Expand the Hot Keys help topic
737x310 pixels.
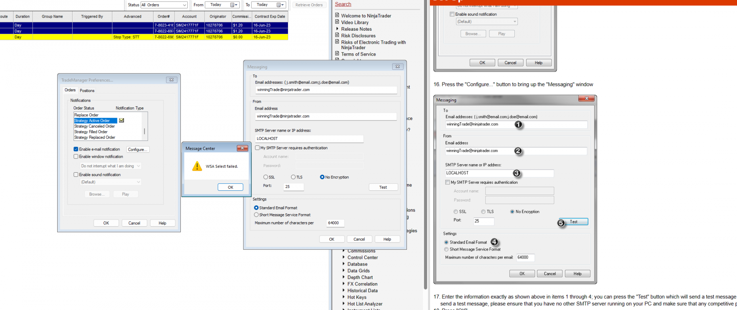click(x=344, y=297)
